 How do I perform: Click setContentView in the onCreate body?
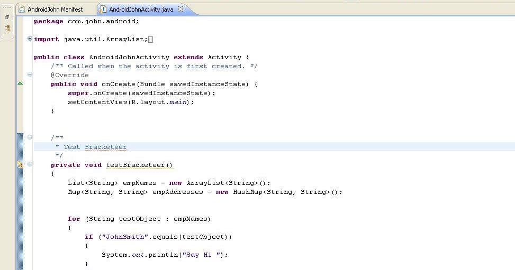click(x=97, y=102)
